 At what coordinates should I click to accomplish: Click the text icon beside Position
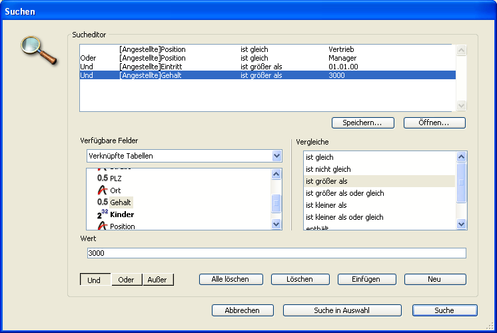pos(102,226)
